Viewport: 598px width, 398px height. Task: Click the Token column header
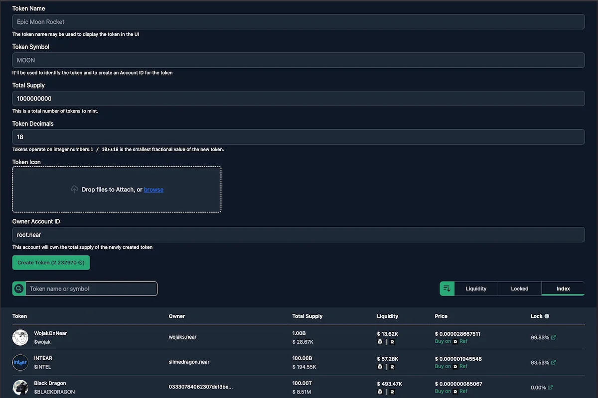click(20, 316)
